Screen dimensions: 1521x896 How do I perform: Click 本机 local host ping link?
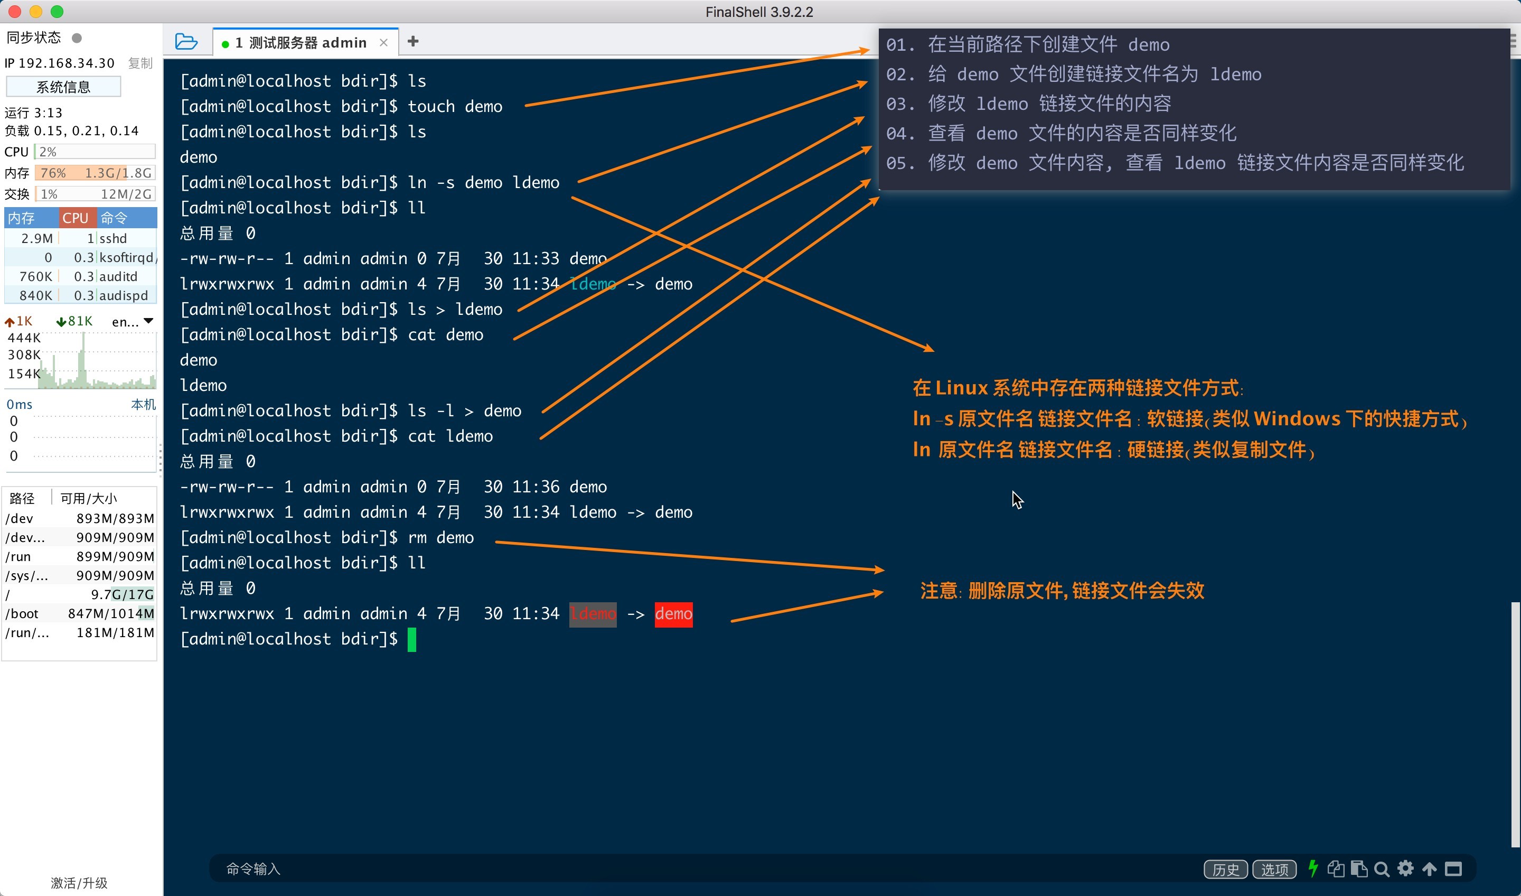pyautogui.click(x=144, y=405)
